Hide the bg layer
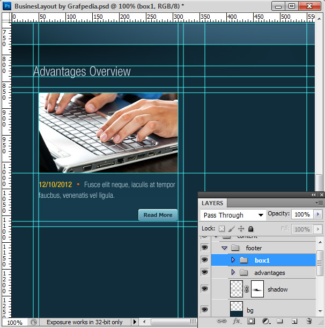The height and width of the screenshot is (328, 325). (204, 309)
